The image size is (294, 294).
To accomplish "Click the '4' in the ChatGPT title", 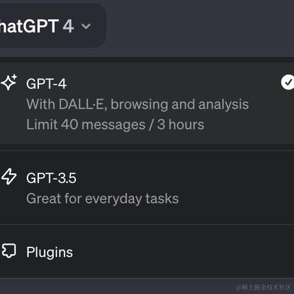I will pyautogui.click(x=68, y=26).
